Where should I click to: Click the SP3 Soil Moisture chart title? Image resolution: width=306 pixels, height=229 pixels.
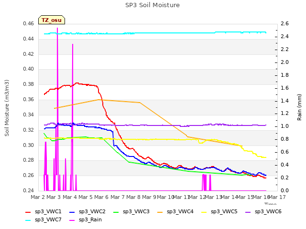pos(153,5)
